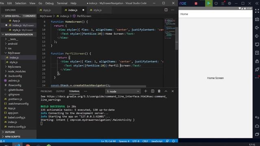Open Nox settings gear icon
260x146 pixels.
click(229, 3)
